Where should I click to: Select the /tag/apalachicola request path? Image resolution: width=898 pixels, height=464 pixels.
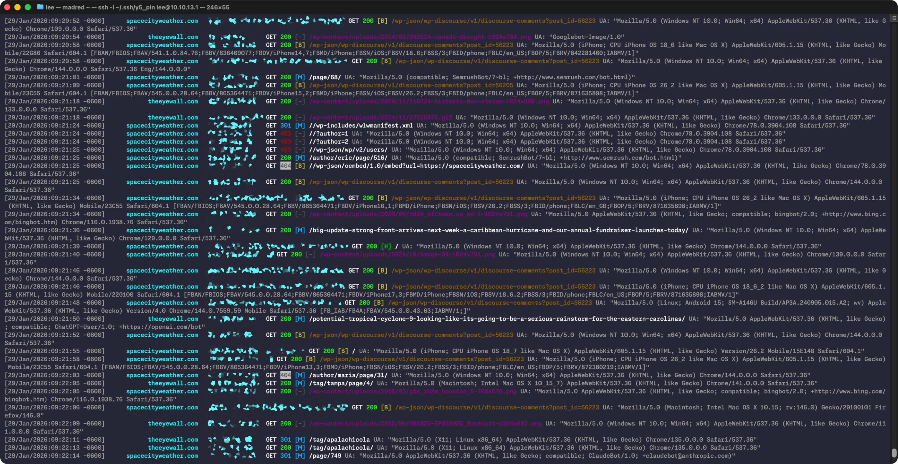tap(339, 439)
